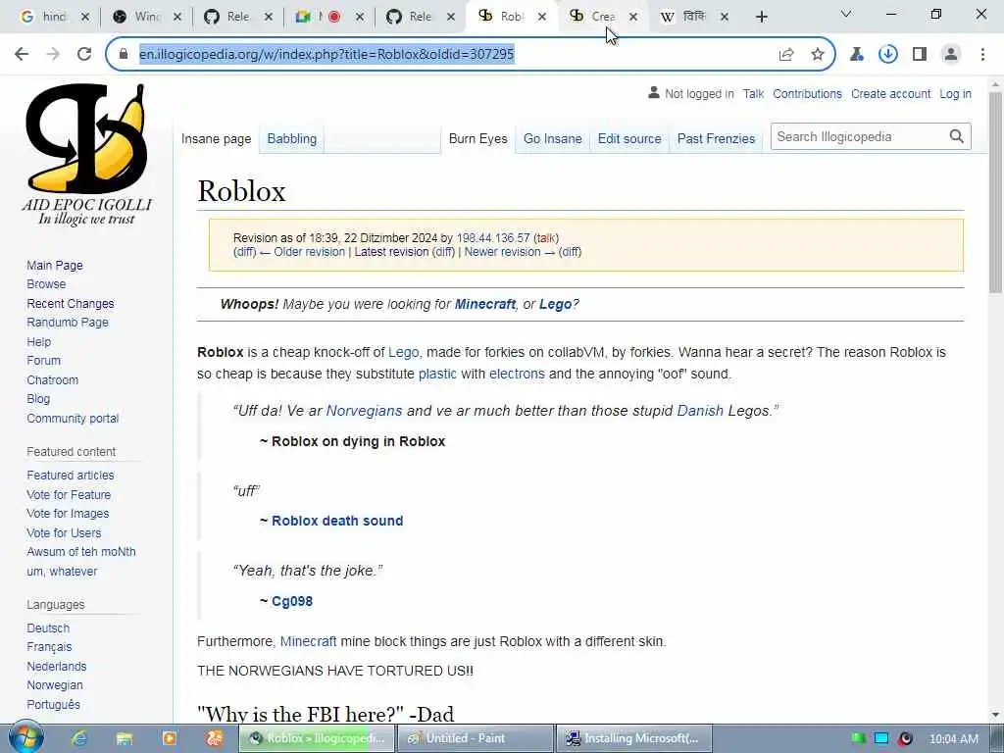The image size is (1004, 753).
Task: Open a new browser tab with plus
Action: click(x=761, y=18)
